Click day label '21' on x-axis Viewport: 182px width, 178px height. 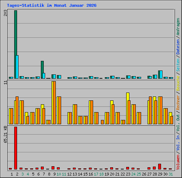tap(117, 174)
